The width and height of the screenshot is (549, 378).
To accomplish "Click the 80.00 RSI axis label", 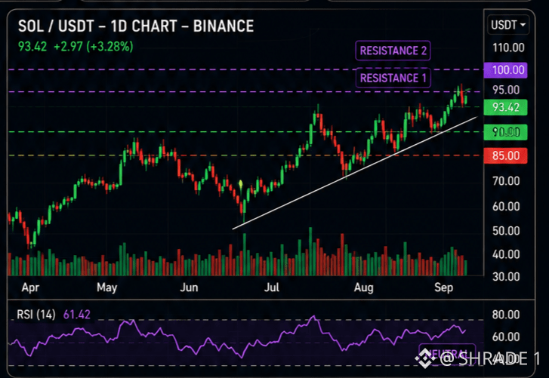I will click(x=506, y=315).
